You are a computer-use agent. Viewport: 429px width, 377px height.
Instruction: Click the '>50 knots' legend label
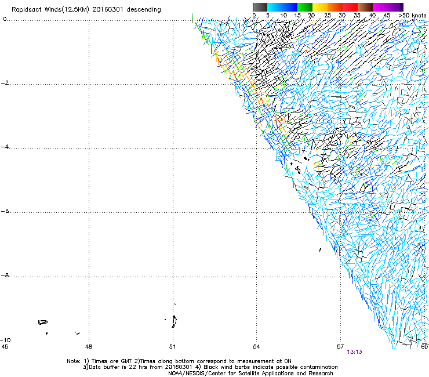click(412, 16)
